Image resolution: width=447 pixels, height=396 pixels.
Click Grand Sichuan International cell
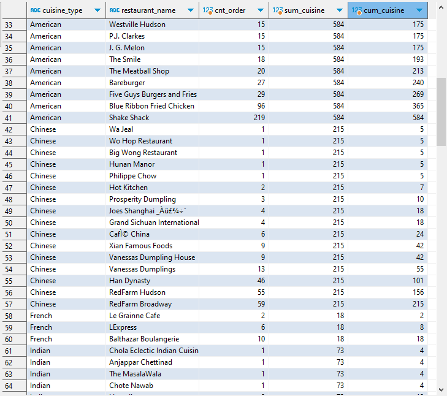coord(152,223)
